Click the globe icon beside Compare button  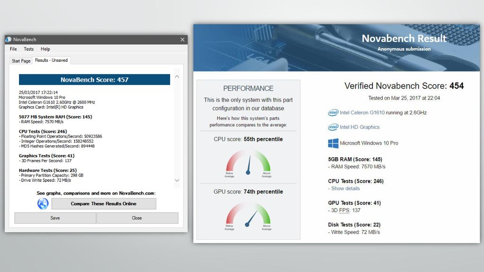click(43, 204)
